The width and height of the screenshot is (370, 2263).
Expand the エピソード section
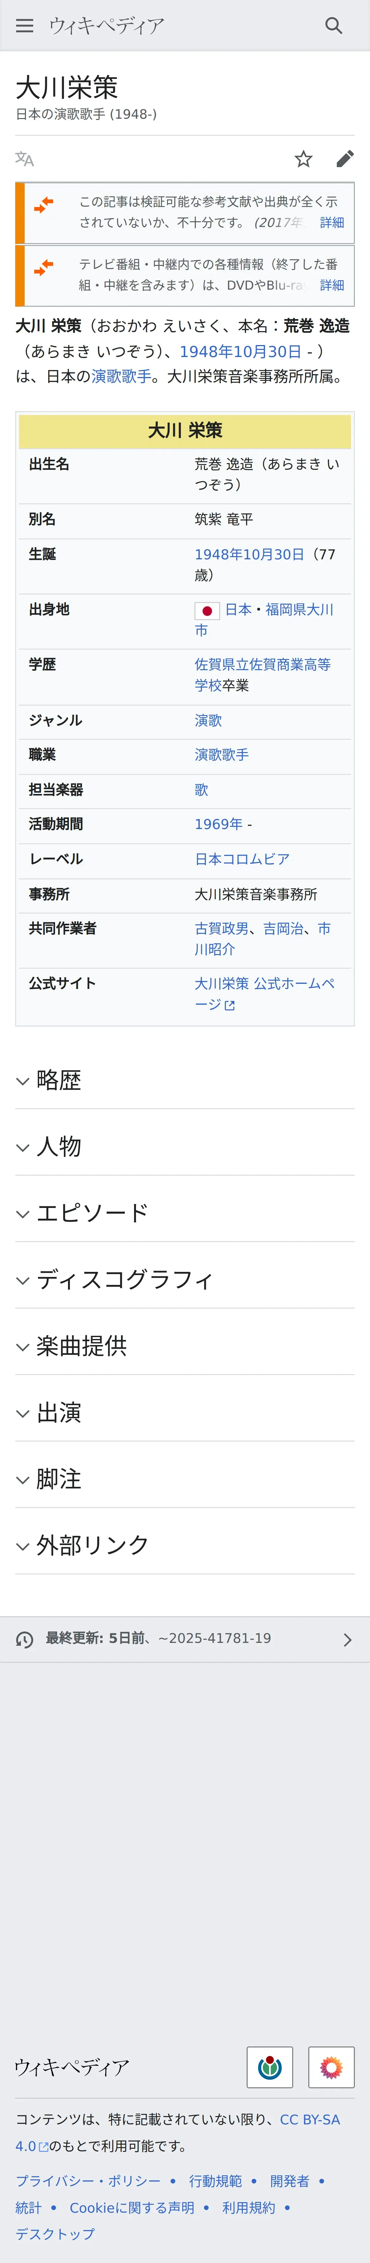(x=92, y=1213)
